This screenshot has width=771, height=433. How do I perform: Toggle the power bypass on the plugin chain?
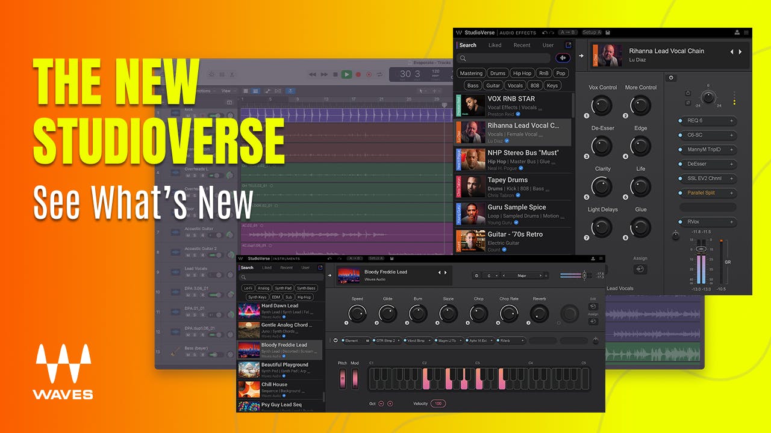671,78
